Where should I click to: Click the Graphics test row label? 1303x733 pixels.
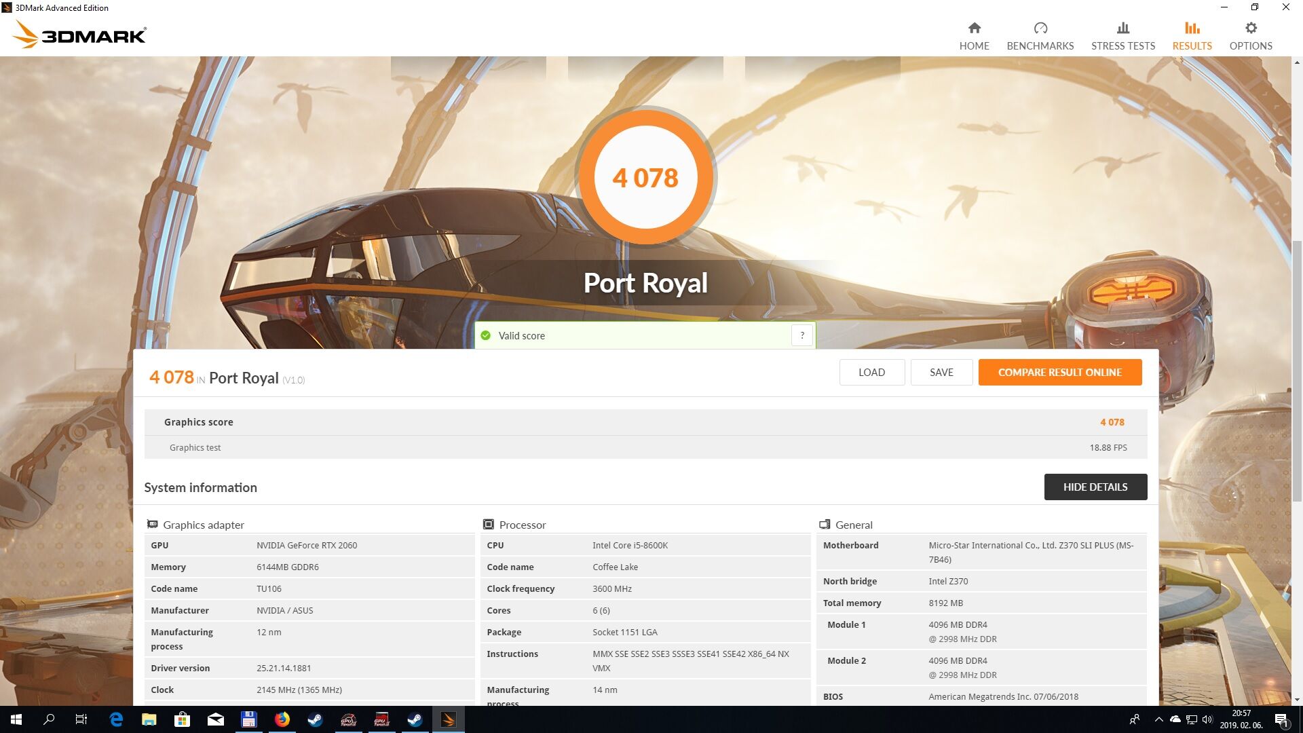(195, 447)
